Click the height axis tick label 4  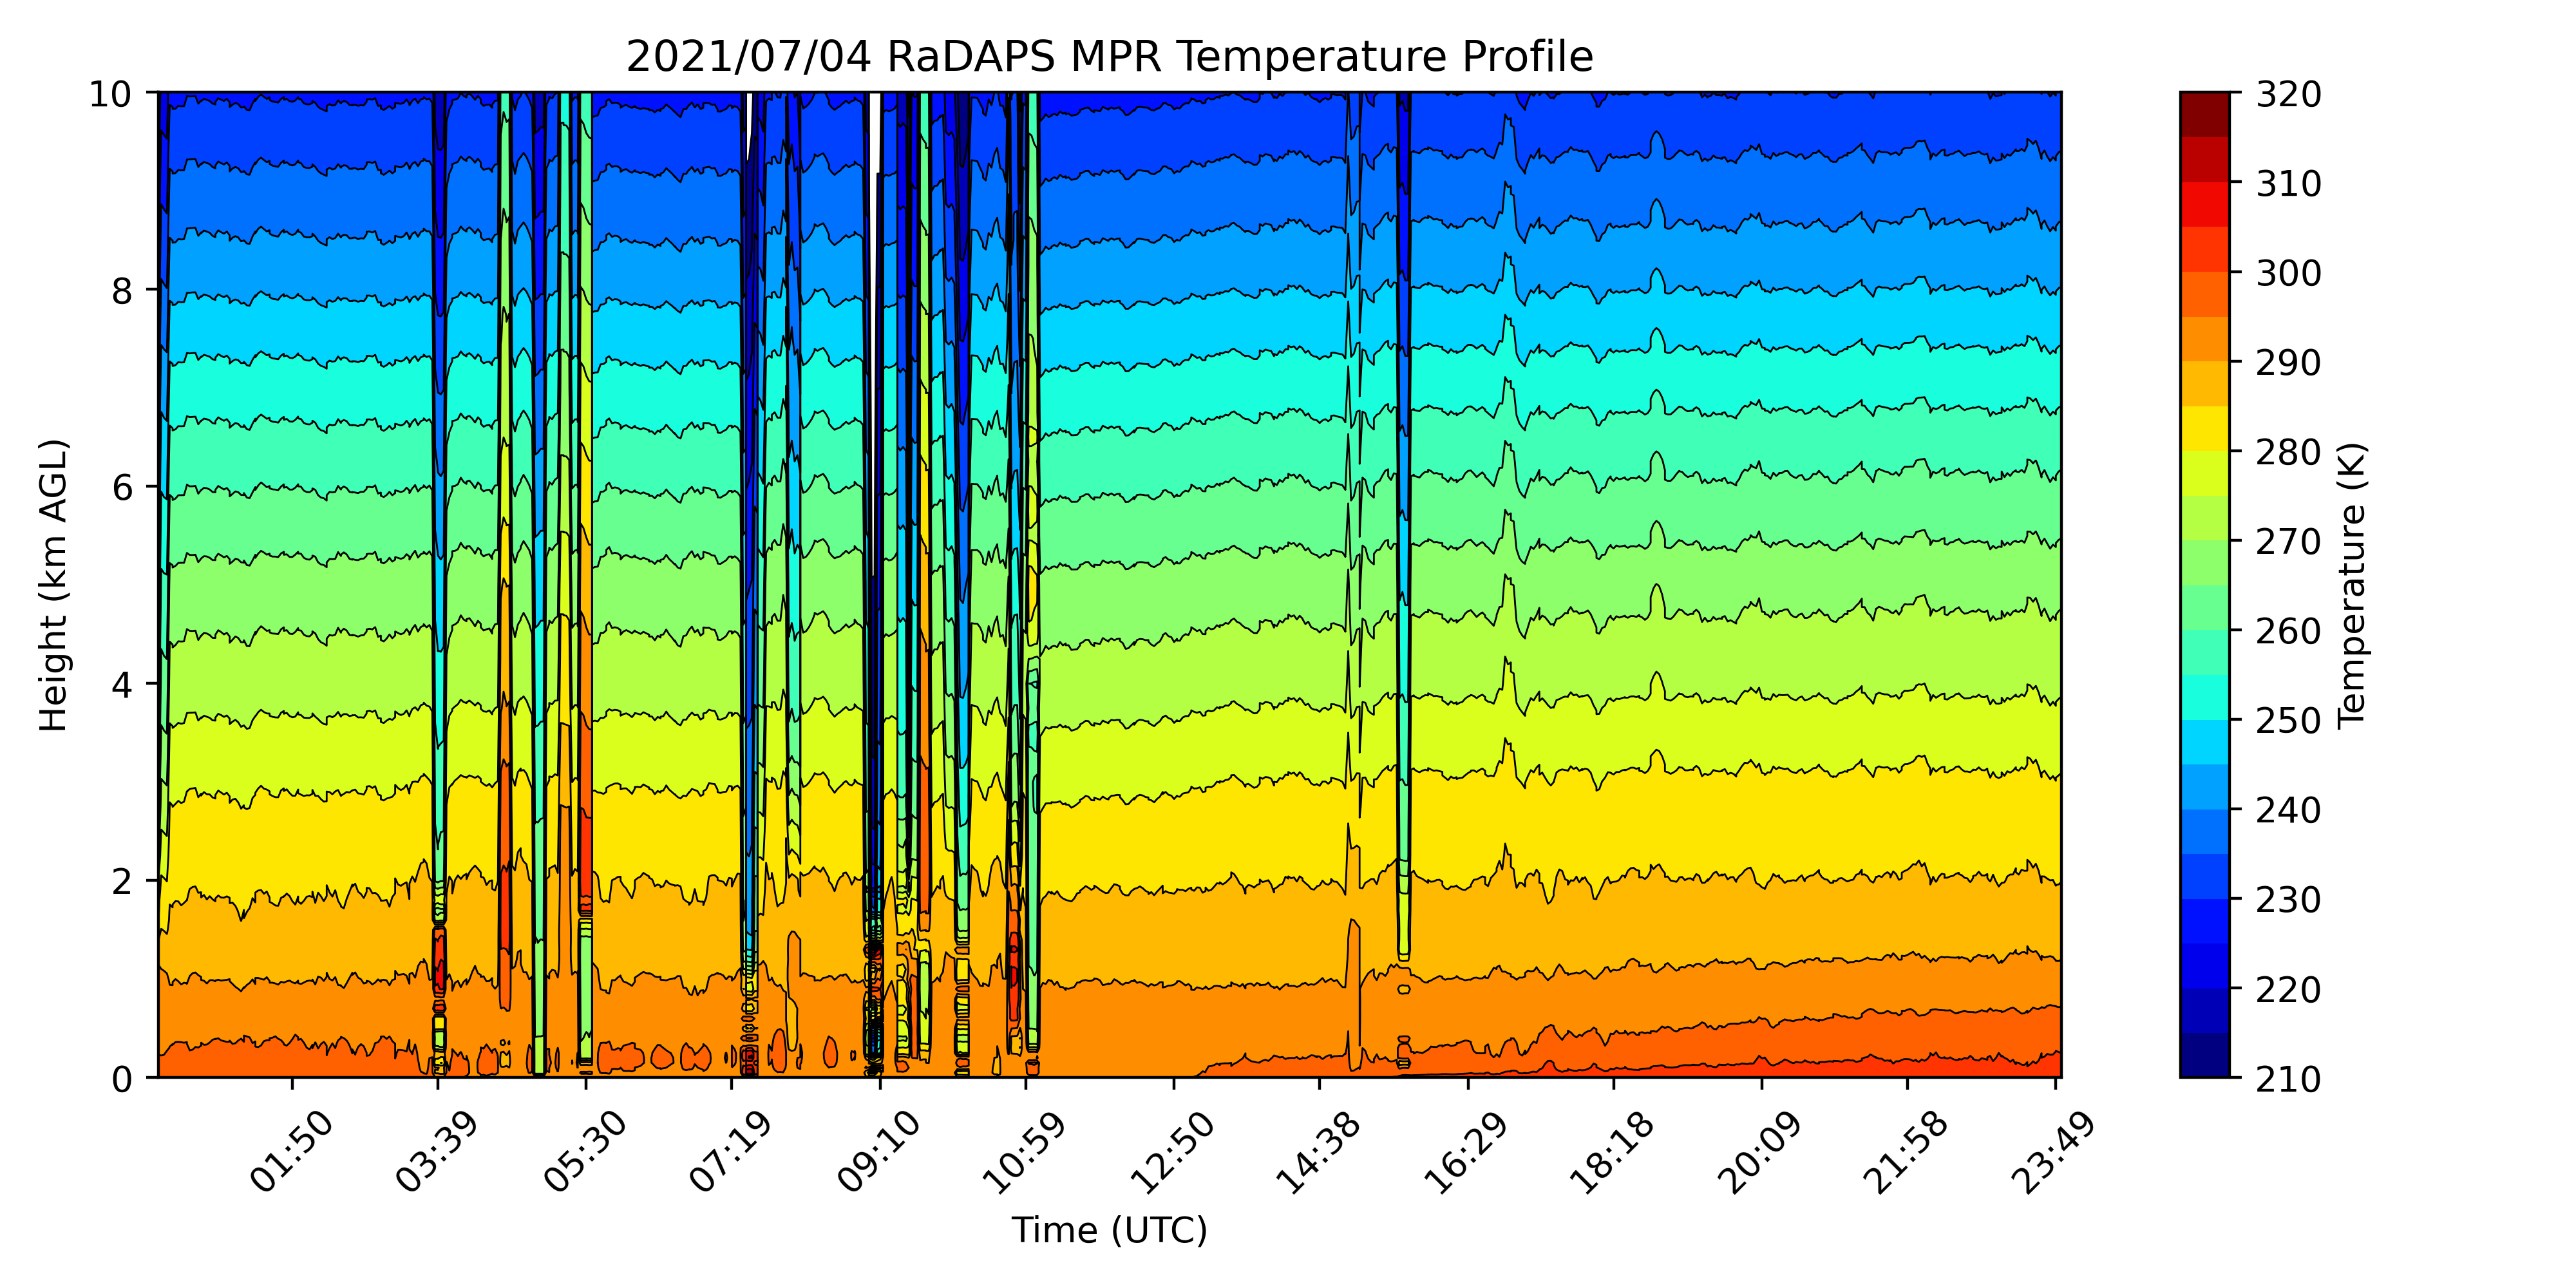tap(122, 685)
